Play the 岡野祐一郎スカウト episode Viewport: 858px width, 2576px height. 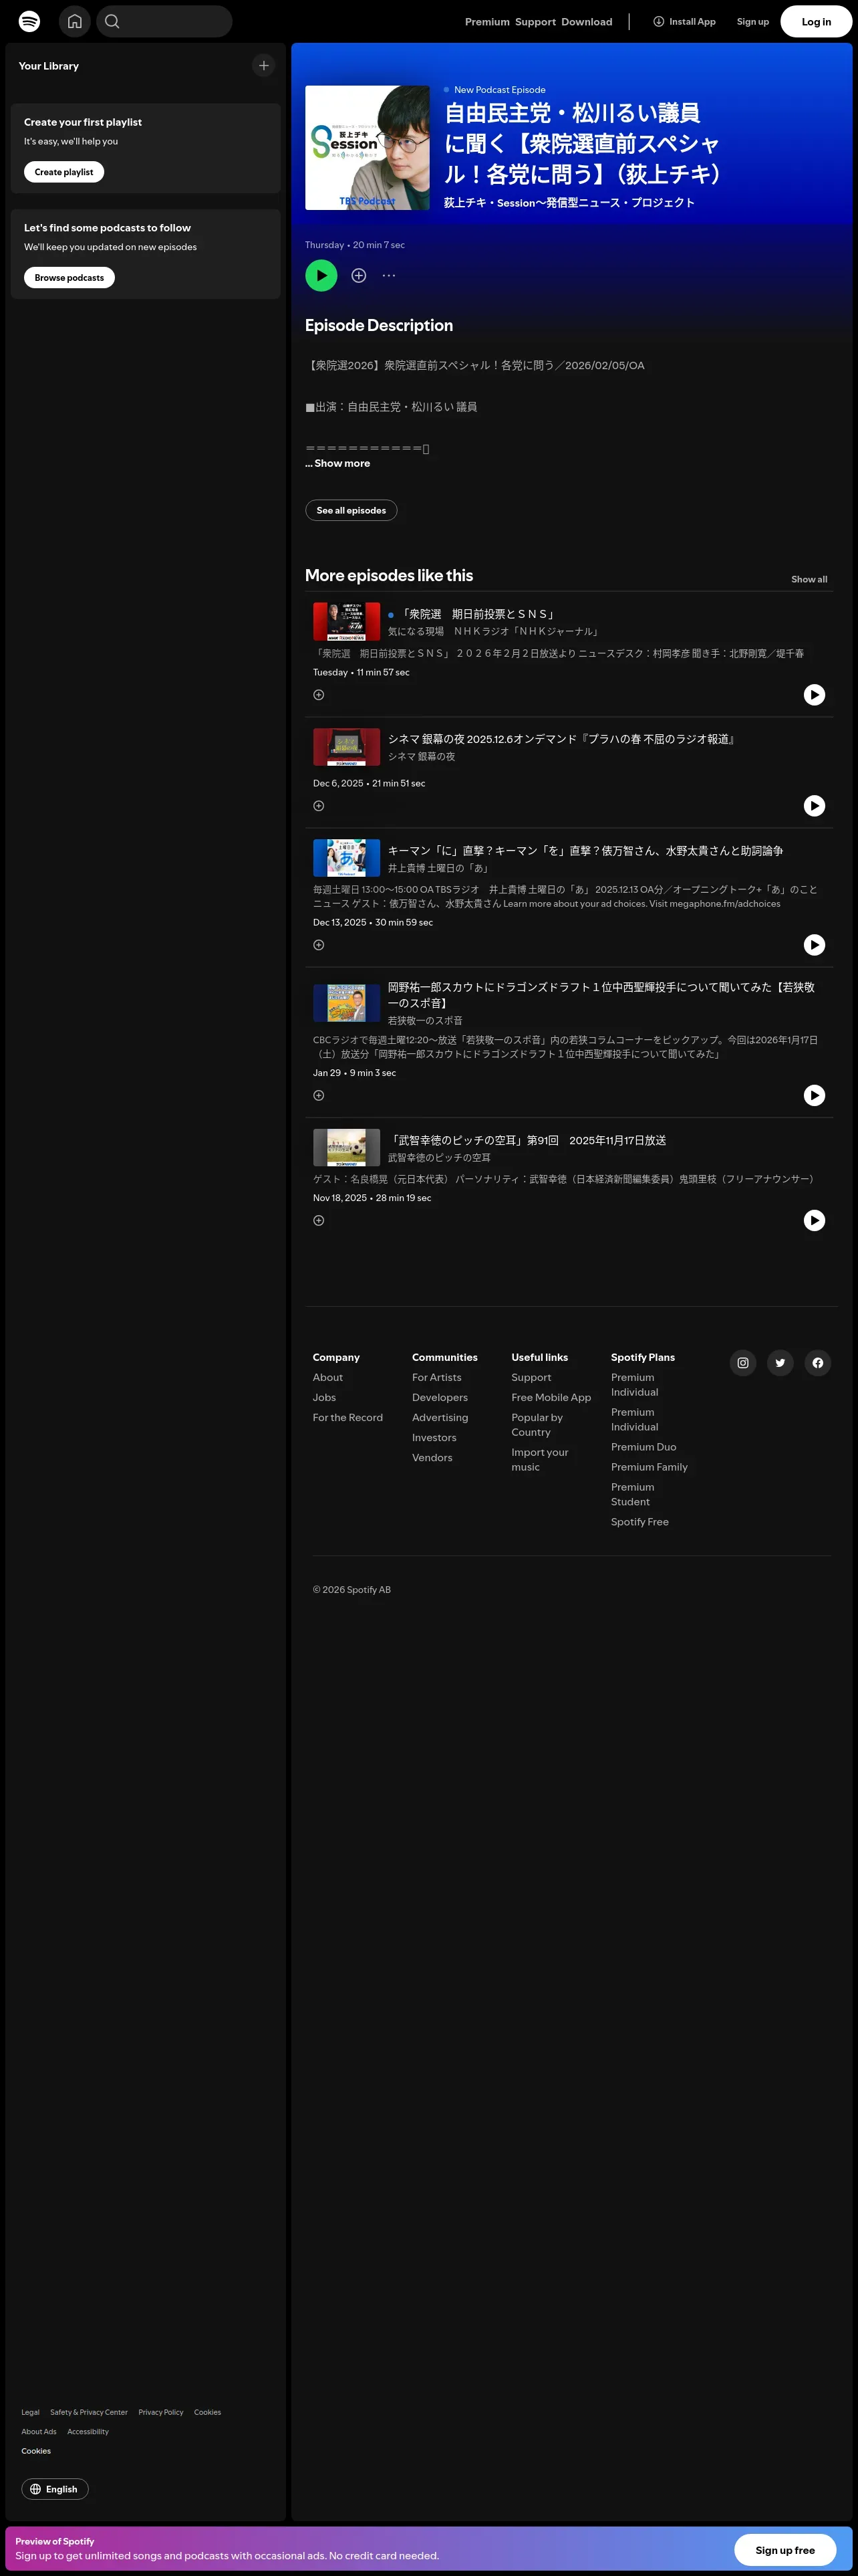815,1096
